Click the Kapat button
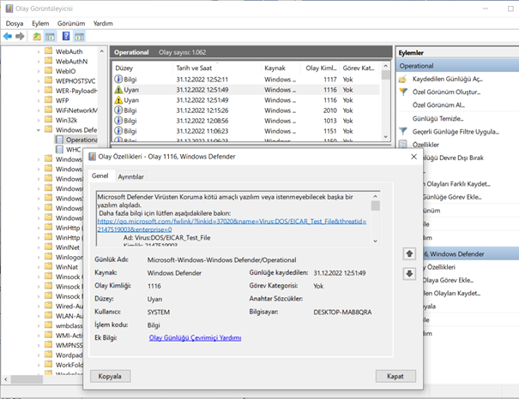The width and height of the screenshot is (519, 399). [x=395, y=376]
